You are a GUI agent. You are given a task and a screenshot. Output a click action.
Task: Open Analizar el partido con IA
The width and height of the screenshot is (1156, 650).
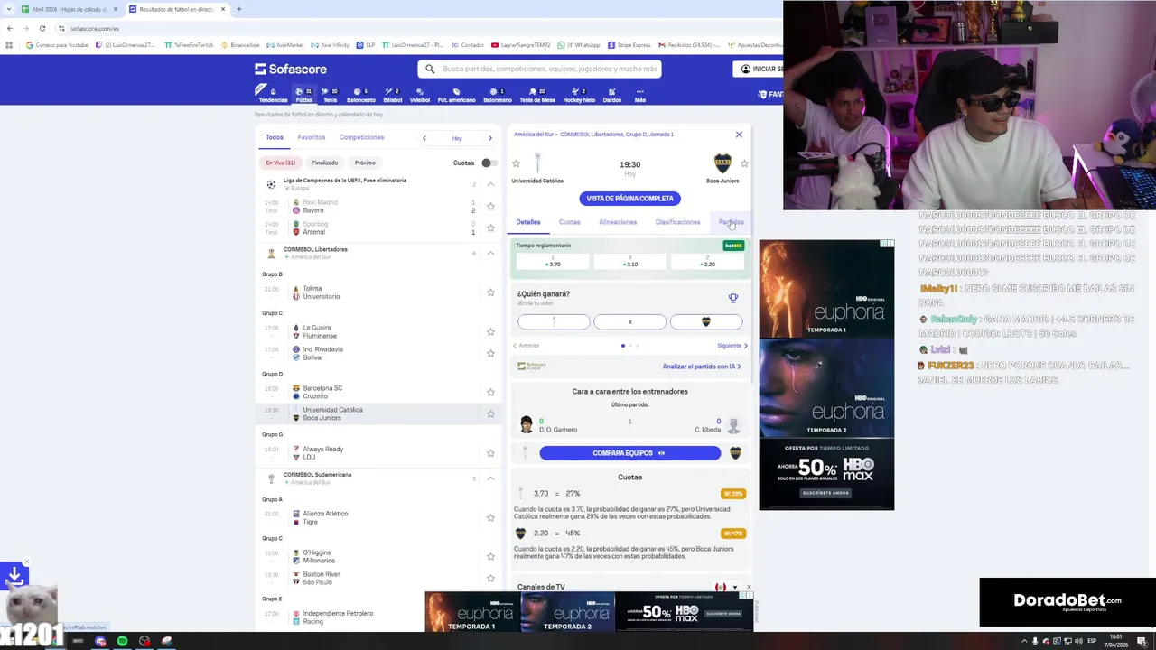click(x=702, y=367)
